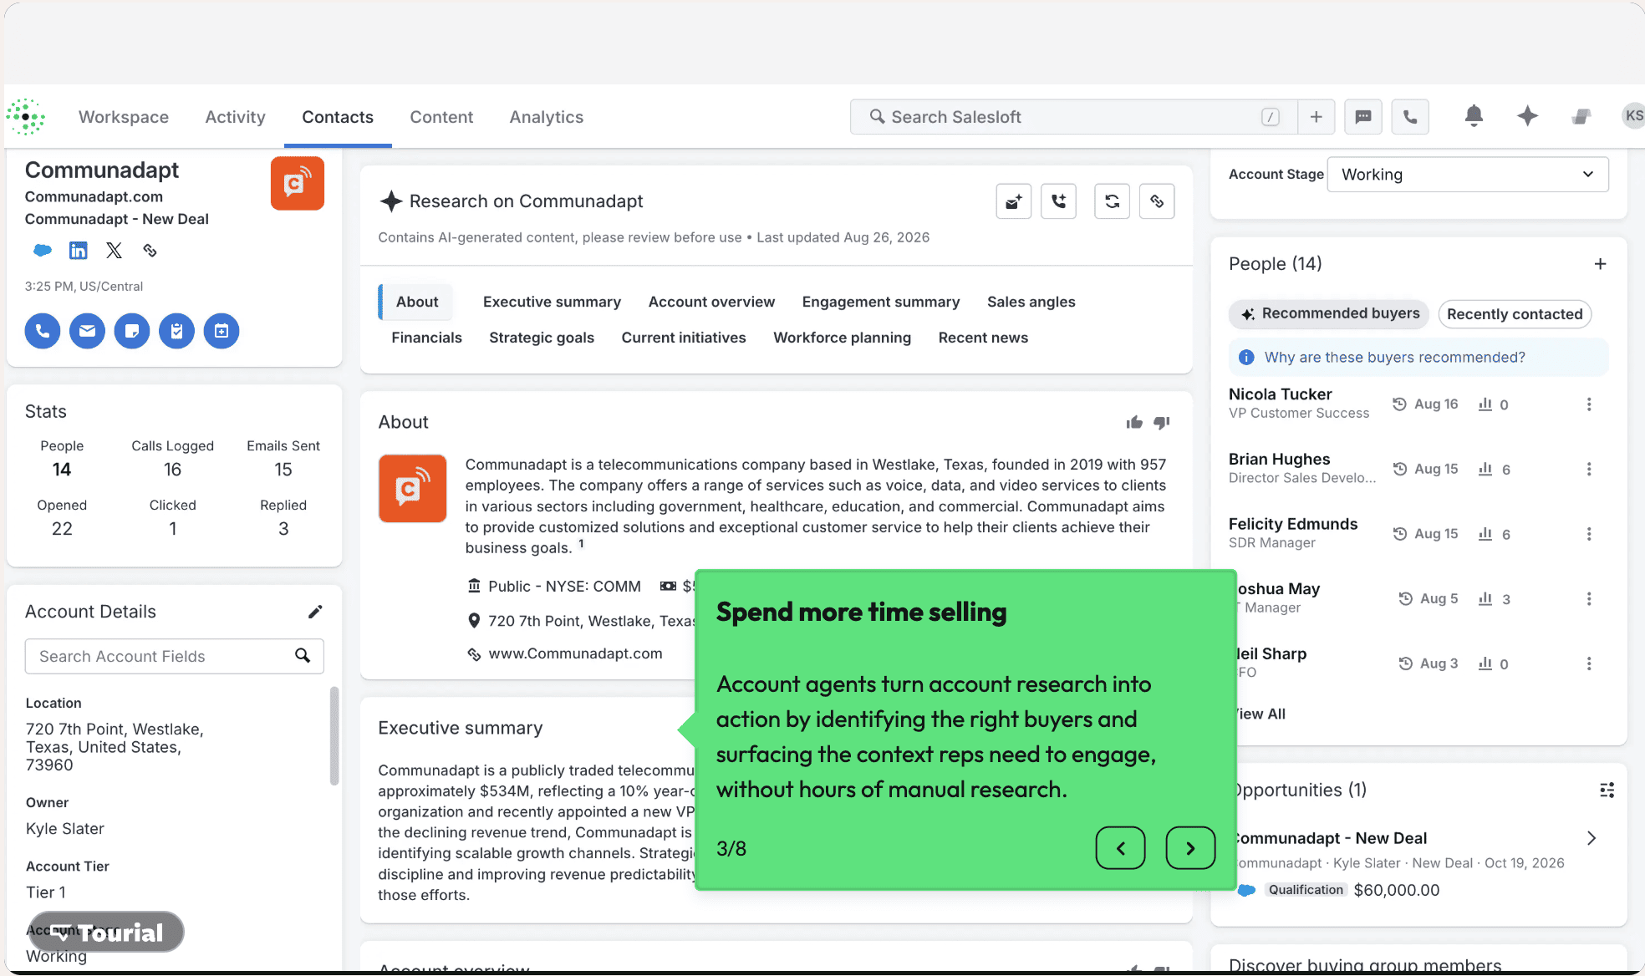Screen dimensions: 1645x976
Task: Open notifications bell
Action: [1474, 116]
